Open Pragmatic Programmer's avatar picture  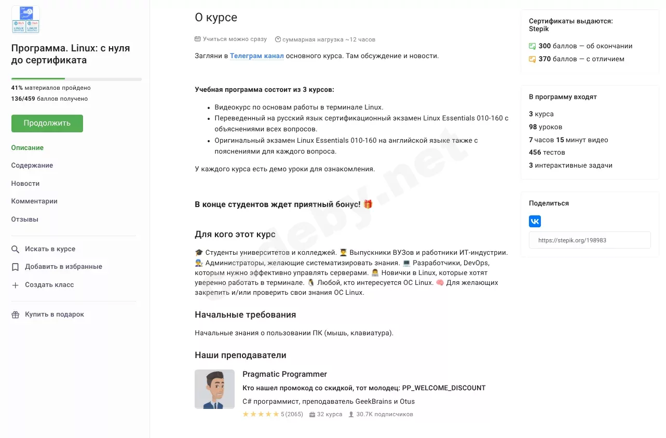[214, 389]
